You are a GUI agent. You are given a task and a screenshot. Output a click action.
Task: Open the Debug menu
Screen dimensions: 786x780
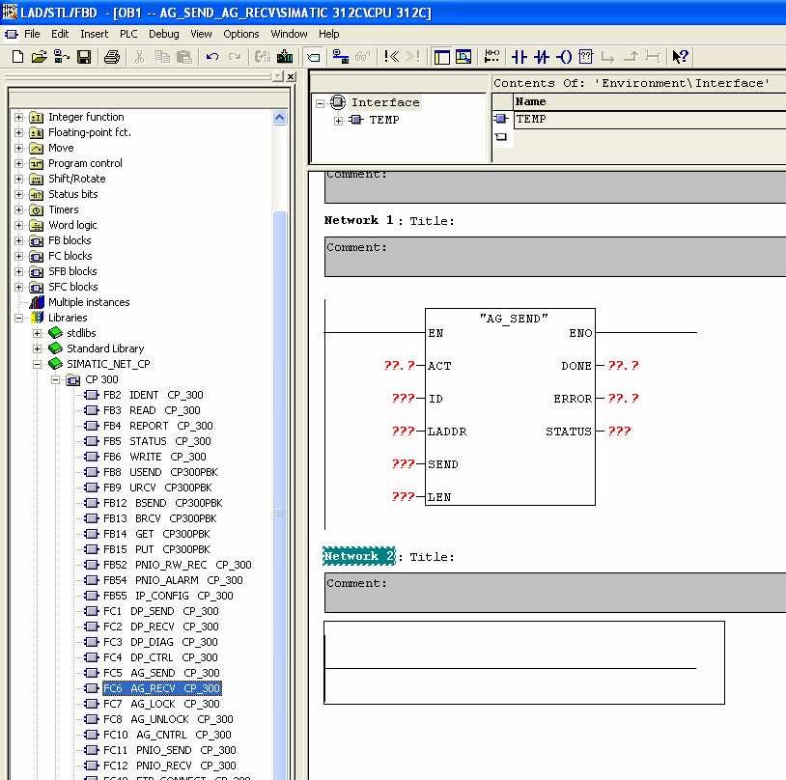tap(163, 34)
